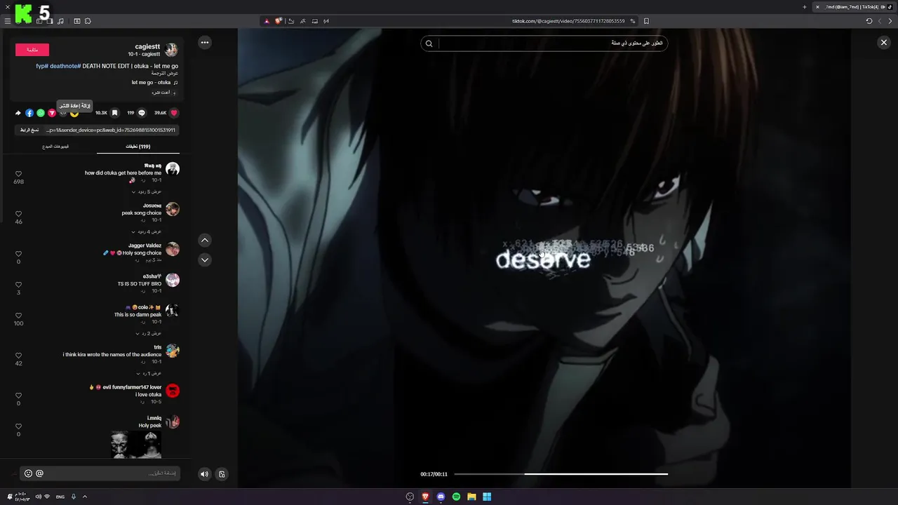Click the TikTok URL in the address bar

coord(568,21)
